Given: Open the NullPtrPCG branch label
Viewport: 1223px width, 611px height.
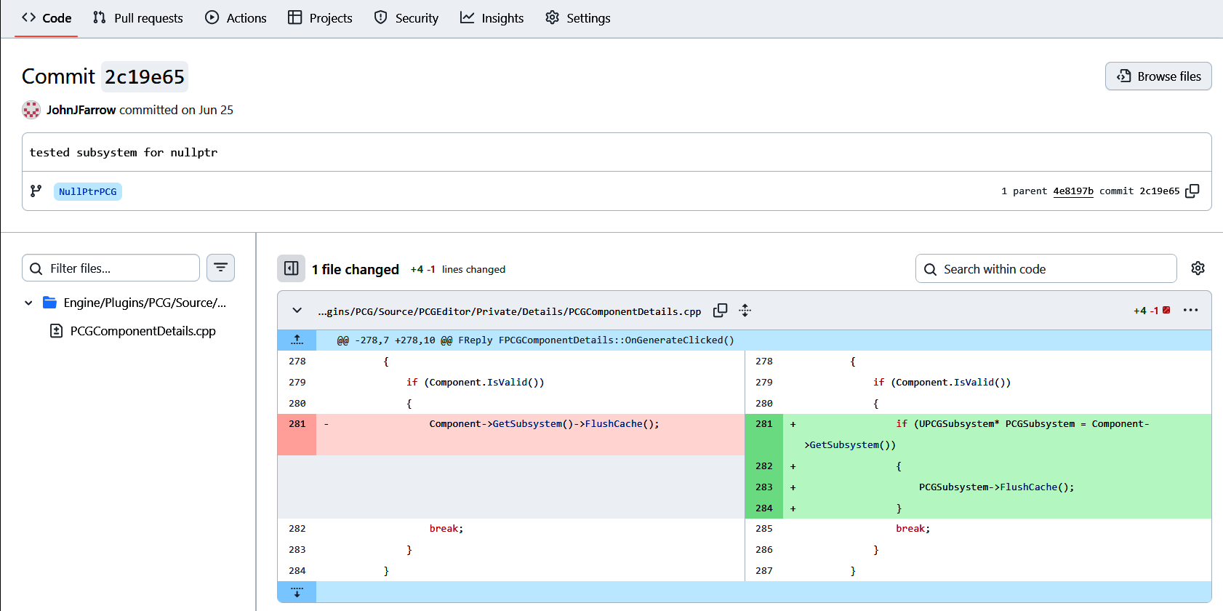Looking at the screenshot, I should [x=88, y=191].
